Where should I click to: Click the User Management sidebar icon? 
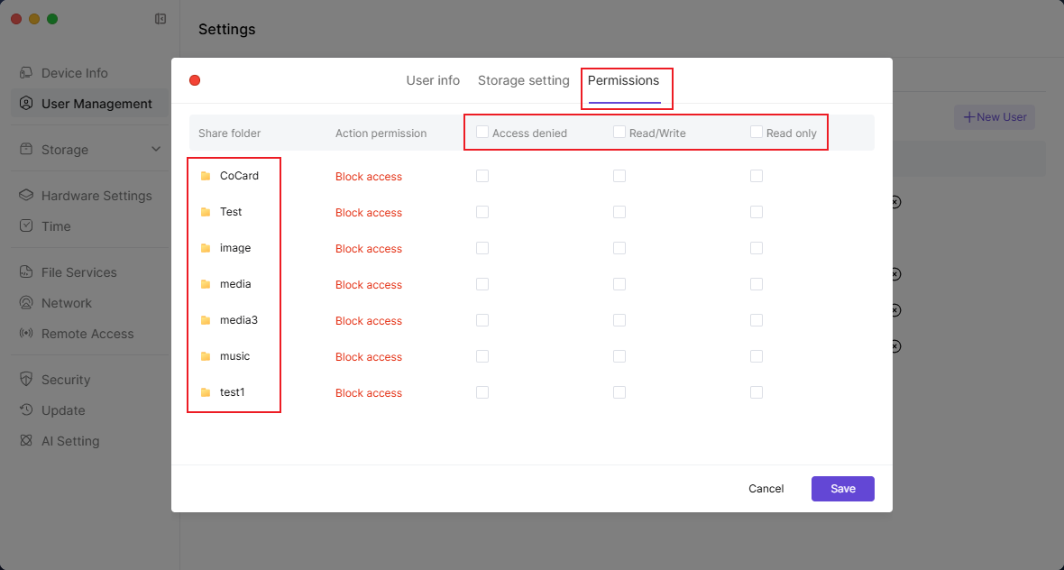coord(26,104)
